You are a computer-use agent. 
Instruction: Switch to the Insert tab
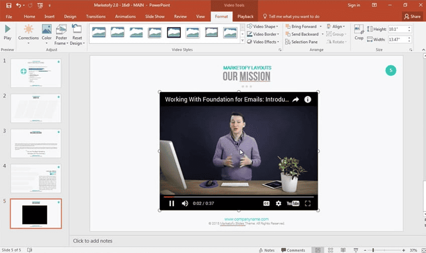pos(49,17)
